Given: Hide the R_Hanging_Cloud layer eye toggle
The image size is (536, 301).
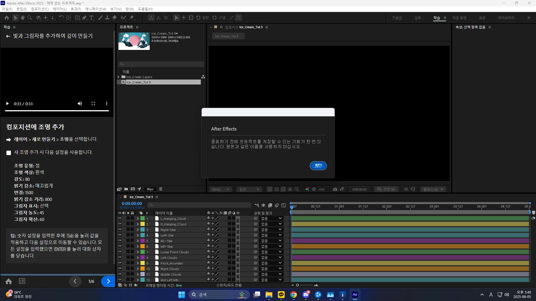Looking at the screenshot, I should (120, 224).
